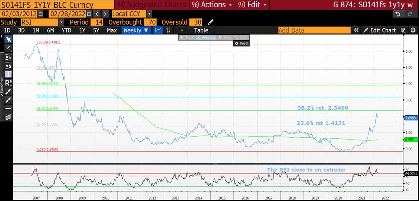This screenshot has height=201, width=419.
Task: Open the 97) Edit menu
Action: (x=252, y=4)
